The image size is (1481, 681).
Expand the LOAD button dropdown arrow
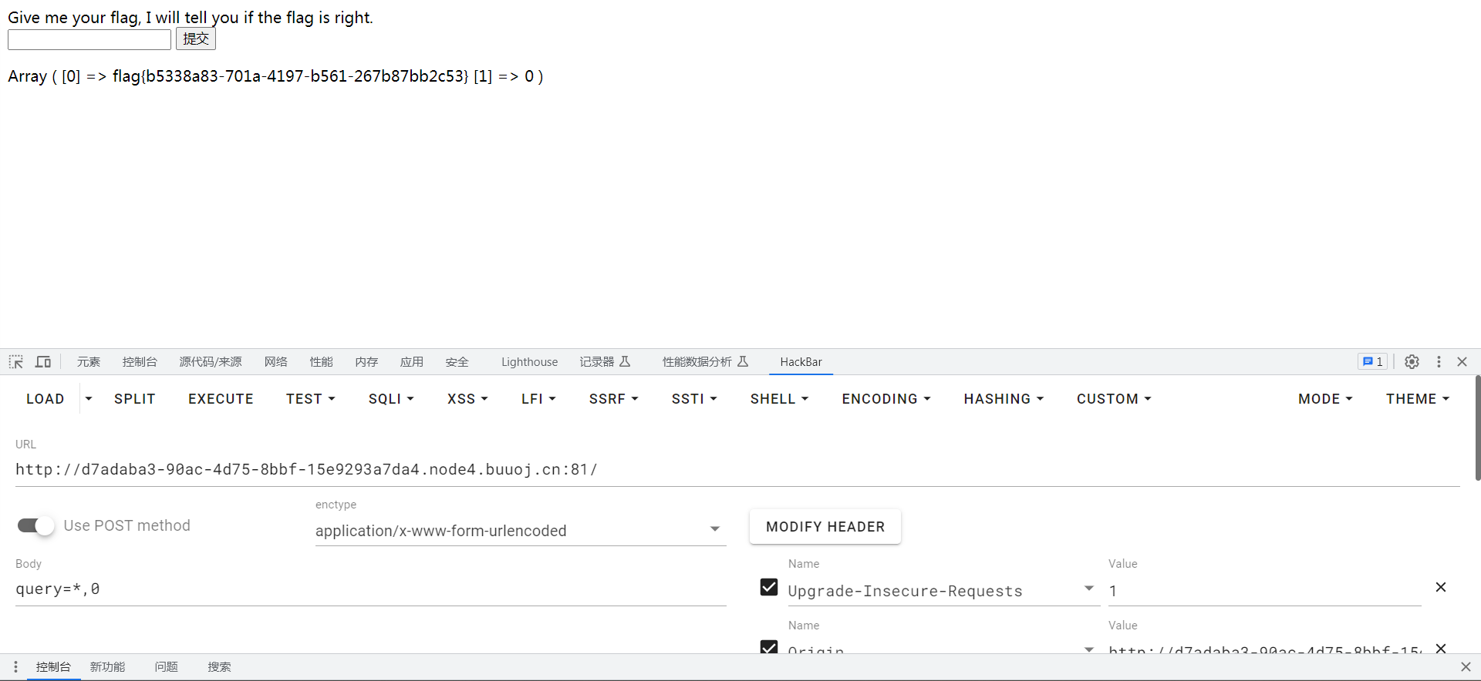tap(89, 399)
